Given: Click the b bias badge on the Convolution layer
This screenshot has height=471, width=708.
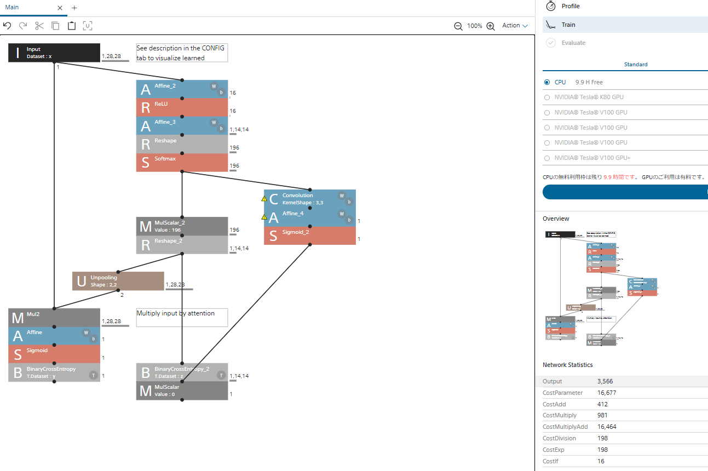Looking at the screenshot, I should pyautogui.click(x=349, y=201).
